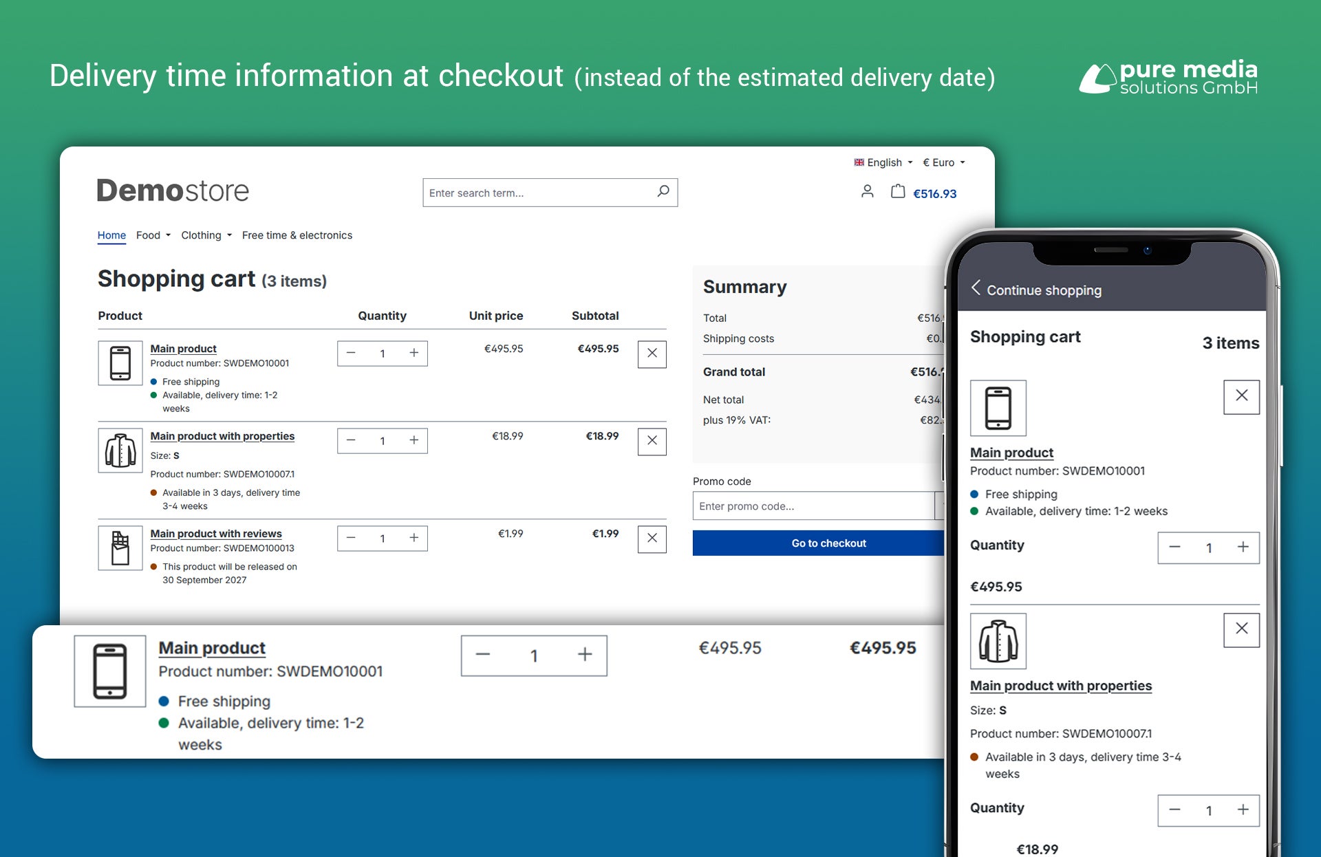Open Main product link in phone view
The width and height of the screenshot is (1321, 857).
point(1011,453)
